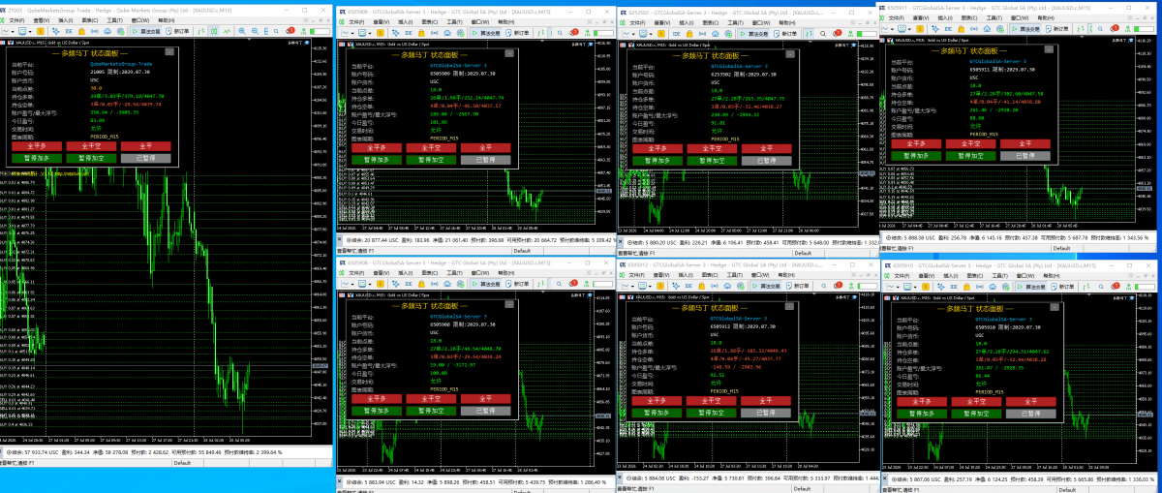The width and height of the screenshot is (1162, 493).
Task: Expand template dropdown arrow in 21005 window toolbar
Action: point(30,31)
